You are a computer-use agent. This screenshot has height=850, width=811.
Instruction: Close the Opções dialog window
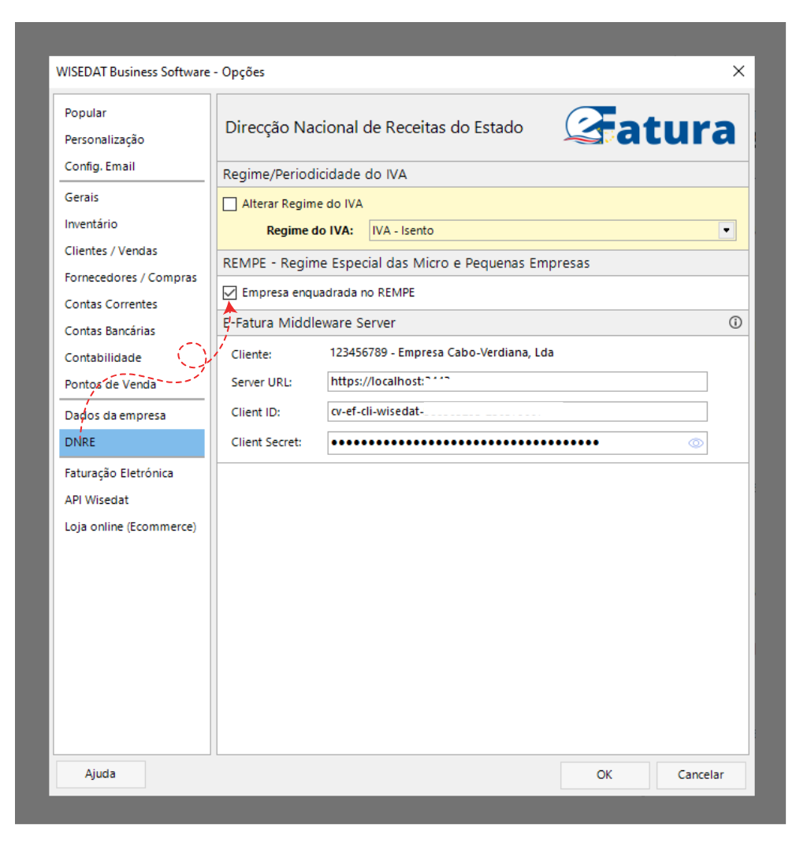pyautogui.click(x=738, y=72)
